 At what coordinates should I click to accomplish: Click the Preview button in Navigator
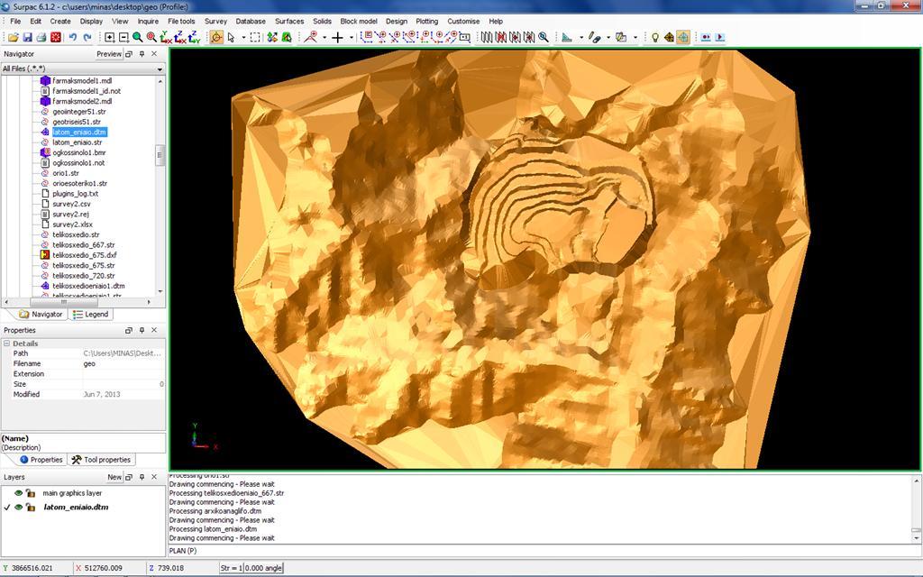[109, 53]
